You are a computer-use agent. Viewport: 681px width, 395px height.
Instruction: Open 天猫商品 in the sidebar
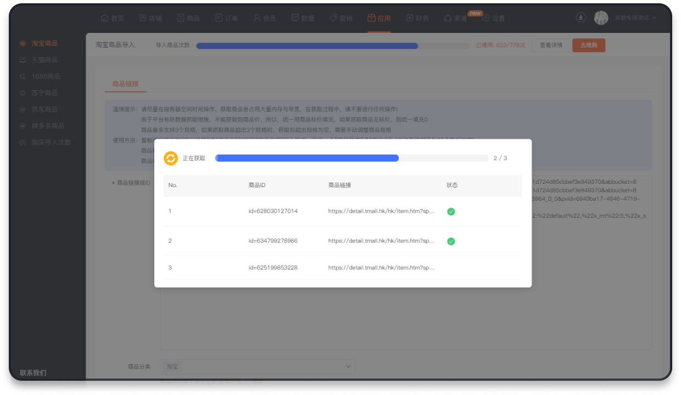pyautogui.click(x=44, y=60)
